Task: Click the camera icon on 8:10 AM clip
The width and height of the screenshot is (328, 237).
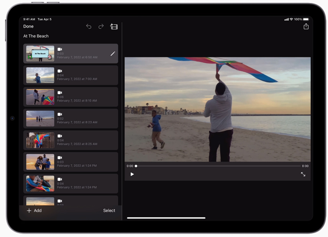Action: point(60,93)
